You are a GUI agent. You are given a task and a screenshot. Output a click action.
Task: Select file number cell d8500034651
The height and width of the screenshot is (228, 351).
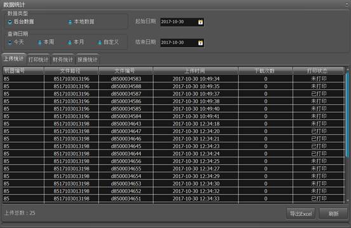tap(126, 198)
